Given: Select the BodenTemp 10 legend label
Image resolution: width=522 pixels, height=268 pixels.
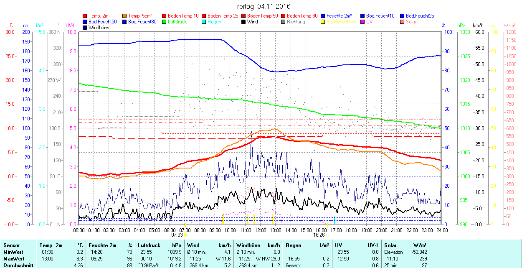Looking at the screenshot, I should coord(183,16).
